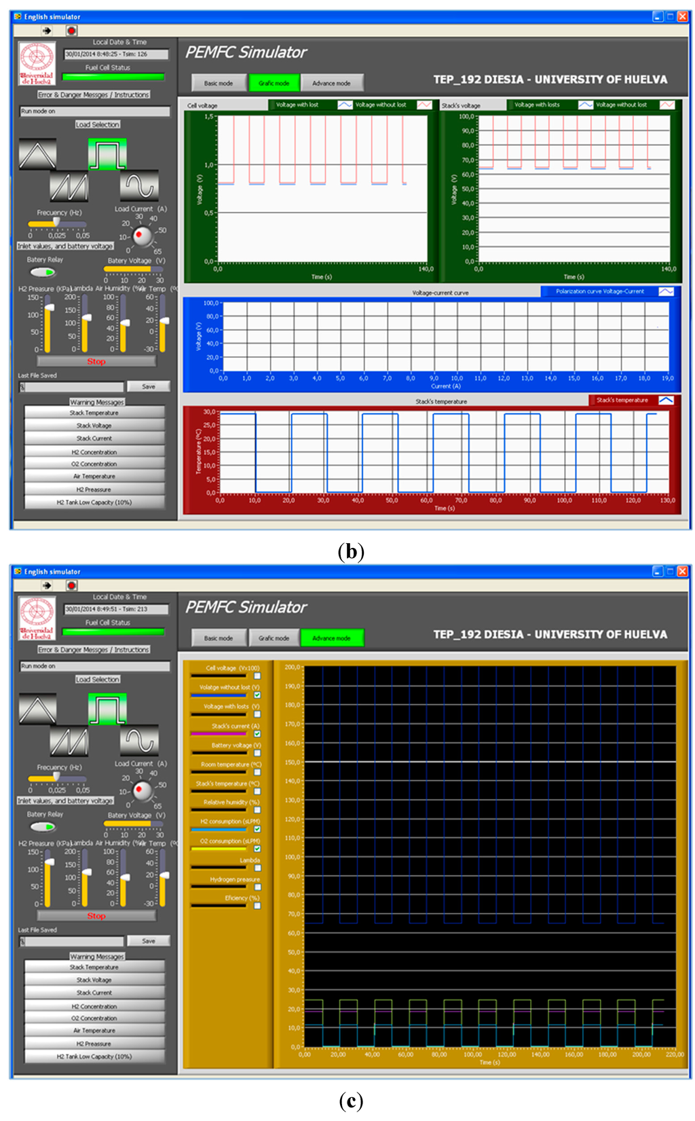Select sawtooth wave load in upper window
This screenshot has width=695, height=1121.
[69, 186]
